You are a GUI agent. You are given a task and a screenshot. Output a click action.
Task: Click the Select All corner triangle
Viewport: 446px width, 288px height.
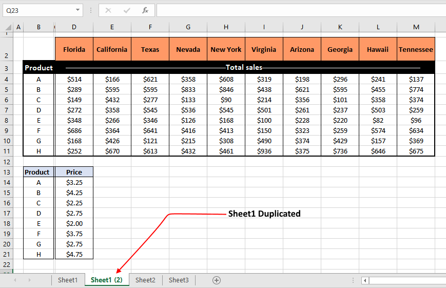tap(8, 27)
